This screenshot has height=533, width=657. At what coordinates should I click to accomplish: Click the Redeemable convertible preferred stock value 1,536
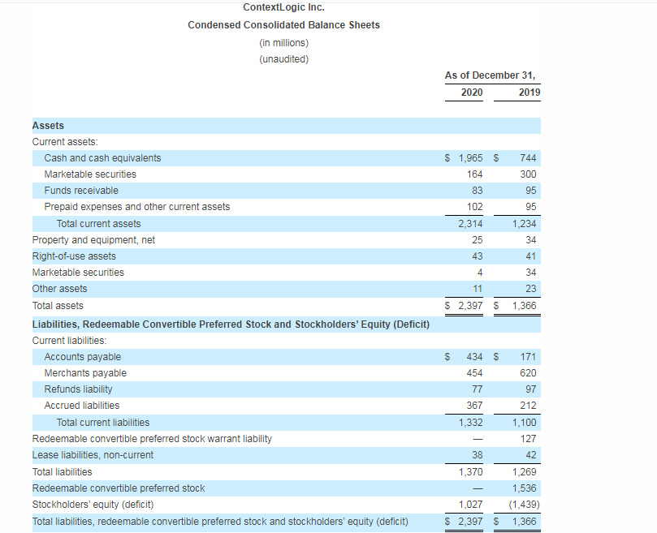pyautogui.click(x=524, y=488)
